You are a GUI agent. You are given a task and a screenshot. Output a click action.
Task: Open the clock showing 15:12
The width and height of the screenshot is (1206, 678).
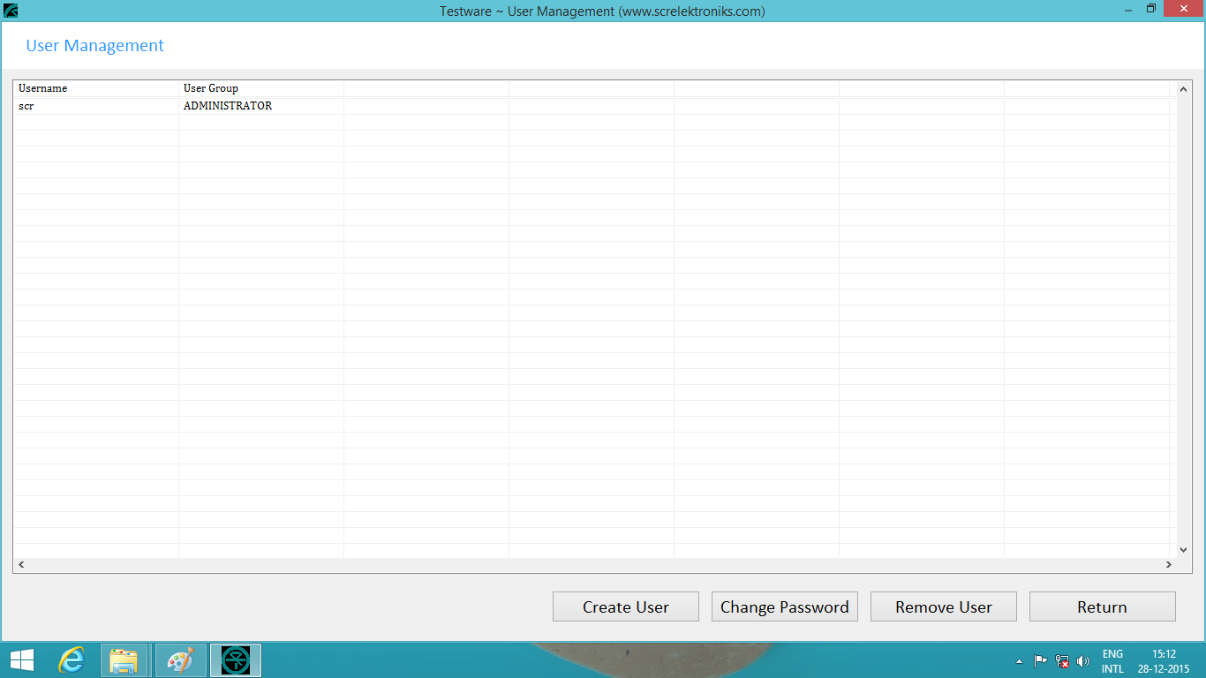(1164, 661)
